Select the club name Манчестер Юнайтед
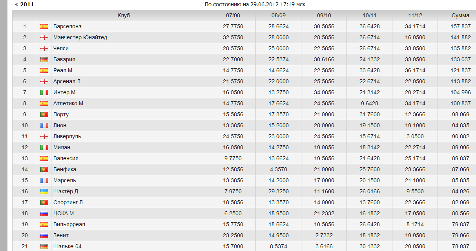 tap(80, 37)
